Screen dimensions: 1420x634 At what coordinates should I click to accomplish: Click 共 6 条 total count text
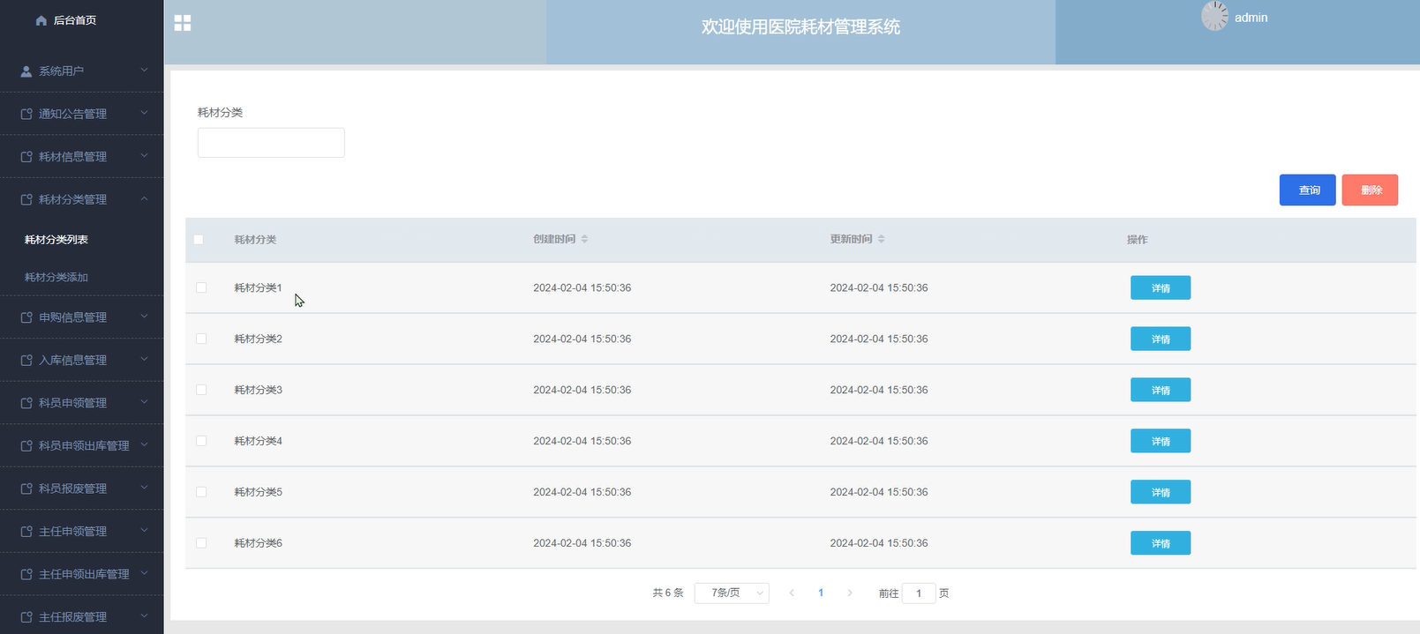pos(668,593)
